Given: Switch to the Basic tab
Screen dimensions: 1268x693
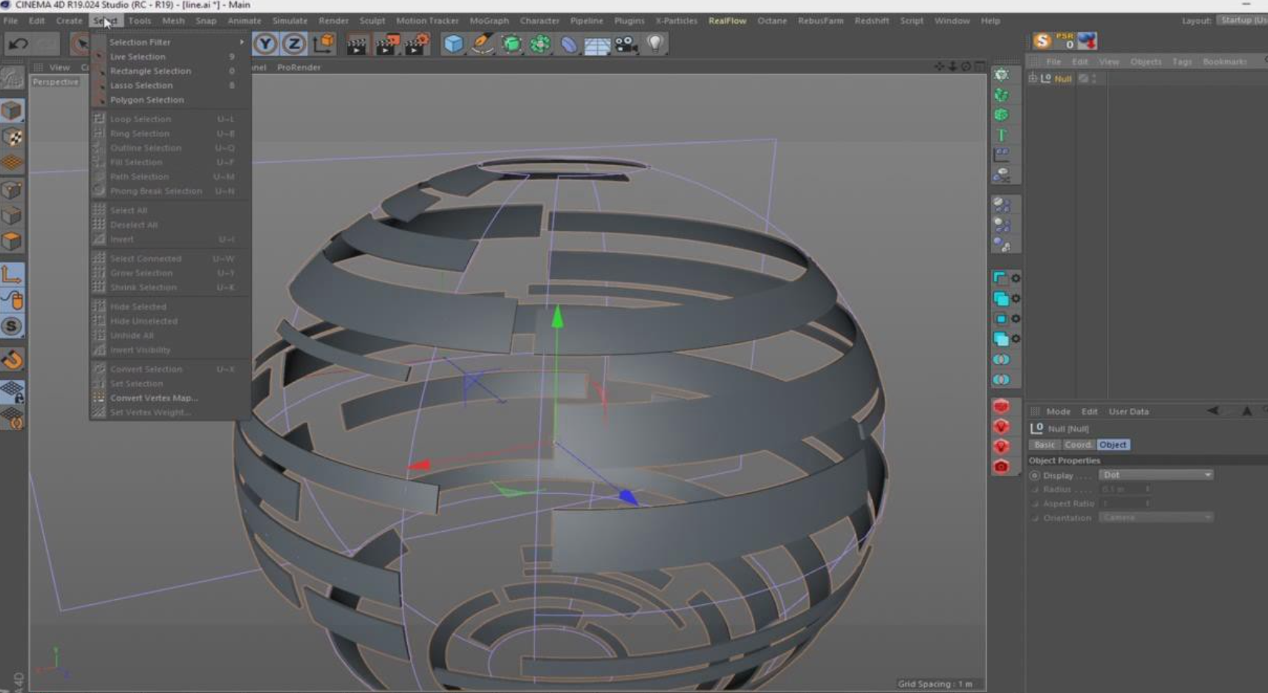Looking at the screenshot, I should point(1044,445).
